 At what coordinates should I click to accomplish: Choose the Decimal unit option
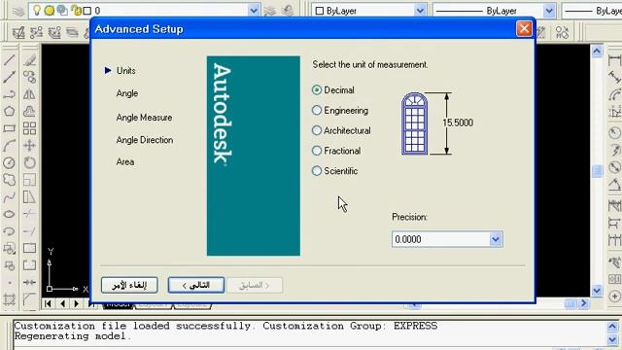point(332,90)
